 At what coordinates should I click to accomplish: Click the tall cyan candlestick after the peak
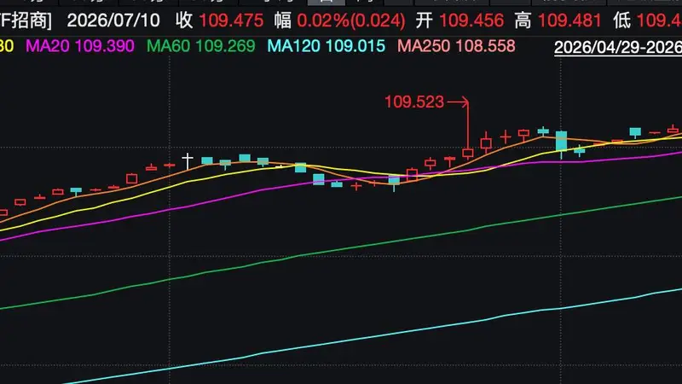(x=562, y=143)
